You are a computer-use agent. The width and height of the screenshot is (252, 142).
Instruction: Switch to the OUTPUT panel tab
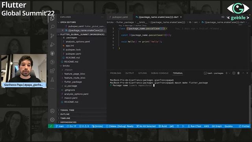130,73
